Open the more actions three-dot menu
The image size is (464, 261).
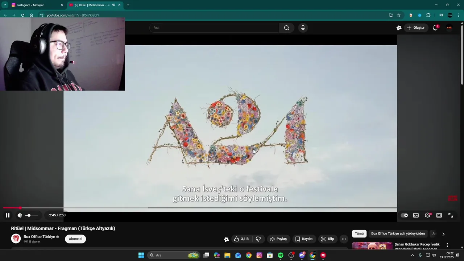click(x=344, y=239)
